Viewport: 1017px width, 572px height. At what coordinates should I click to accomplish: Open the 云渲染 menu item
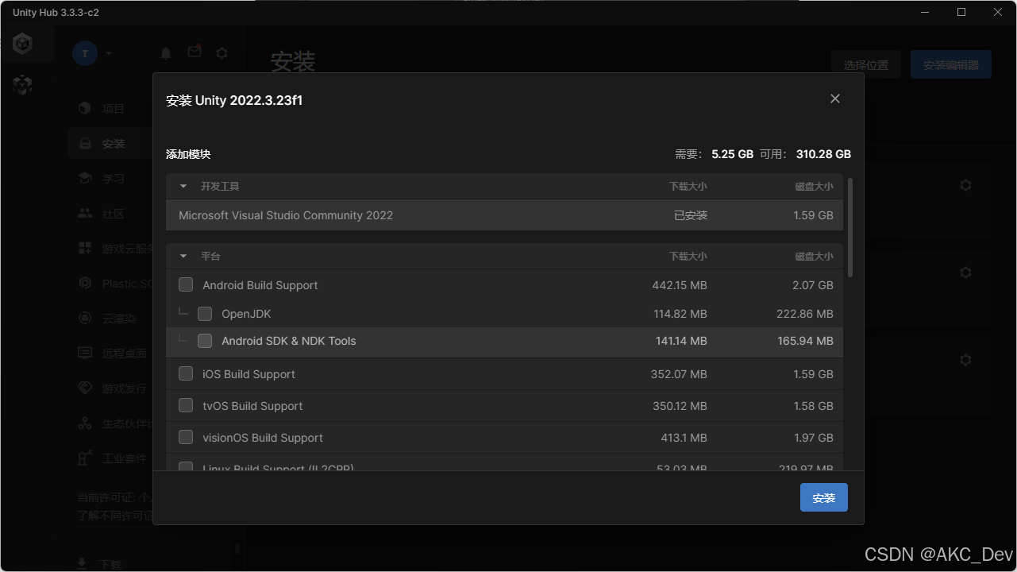(x=119, y=319)
